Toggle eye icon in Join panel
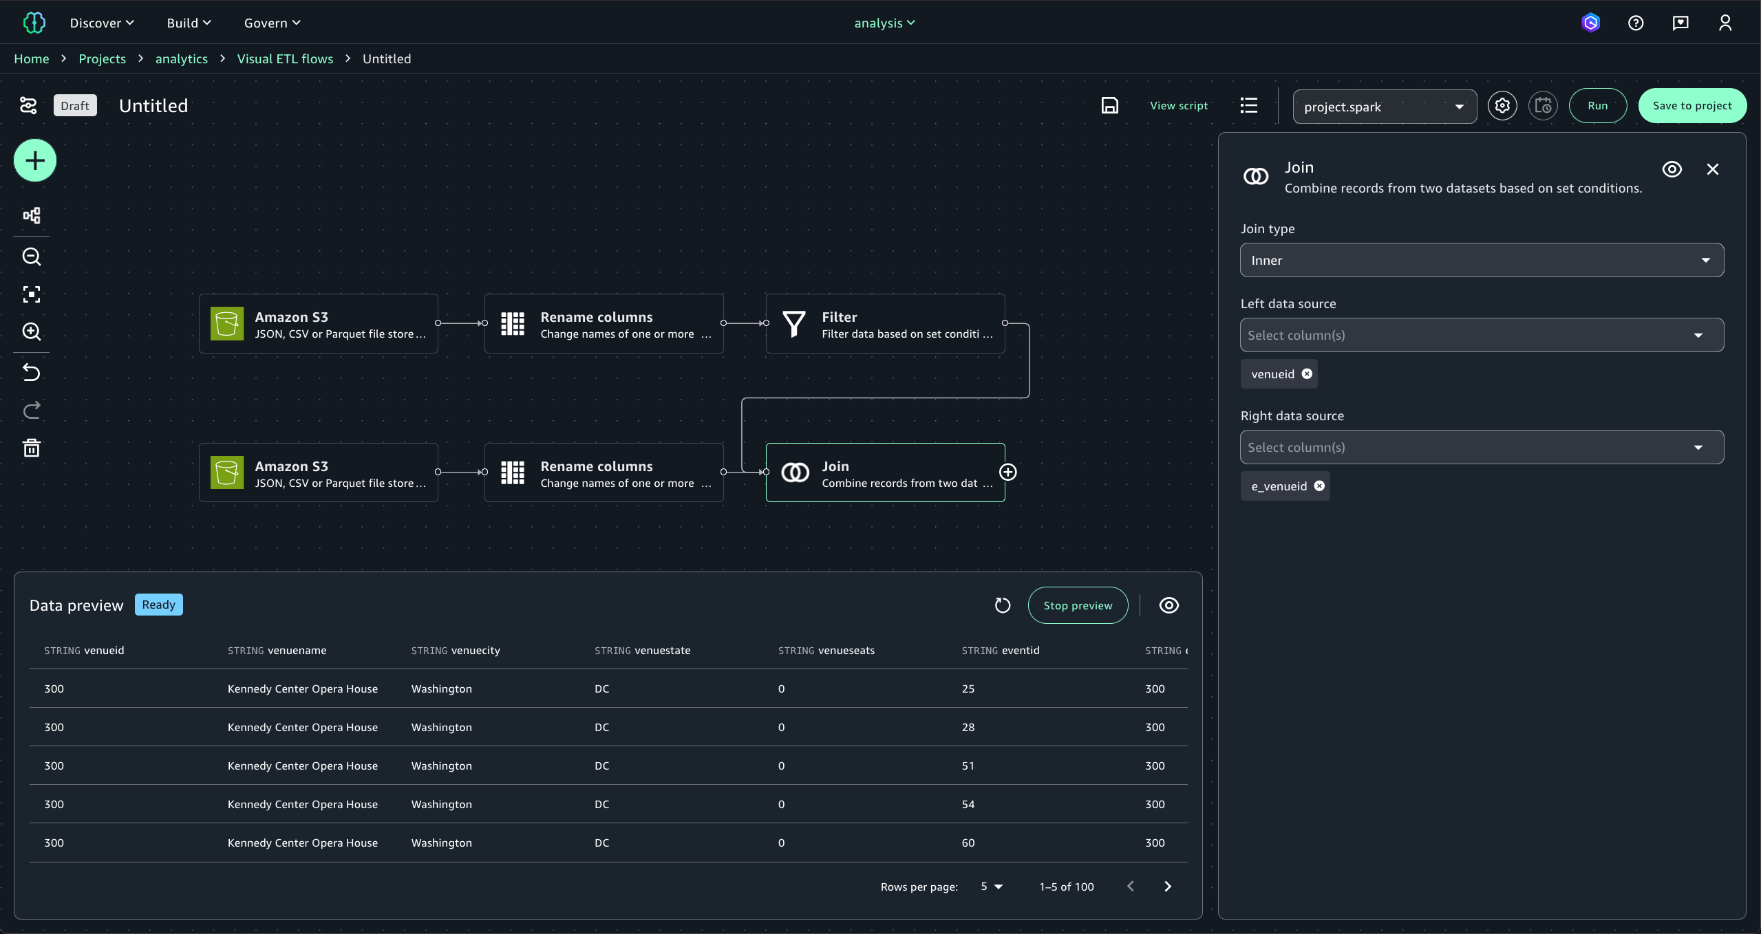The height and width of the screenshot is (934, 1761). pos(1672,169)
